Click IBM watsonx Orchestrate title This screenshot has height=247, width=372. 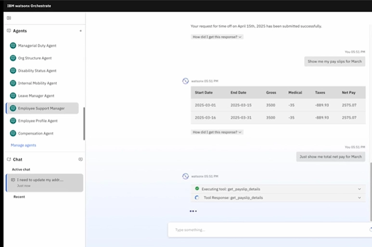coord(29,6)
